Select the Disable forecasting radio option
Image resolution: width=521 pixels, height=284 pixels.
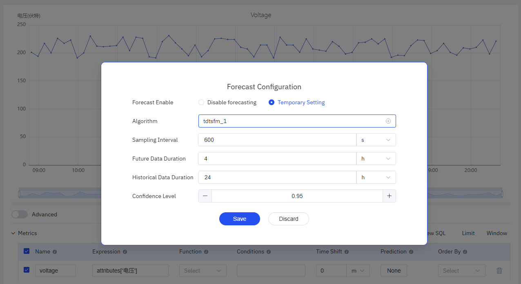[x=201, y=102]
